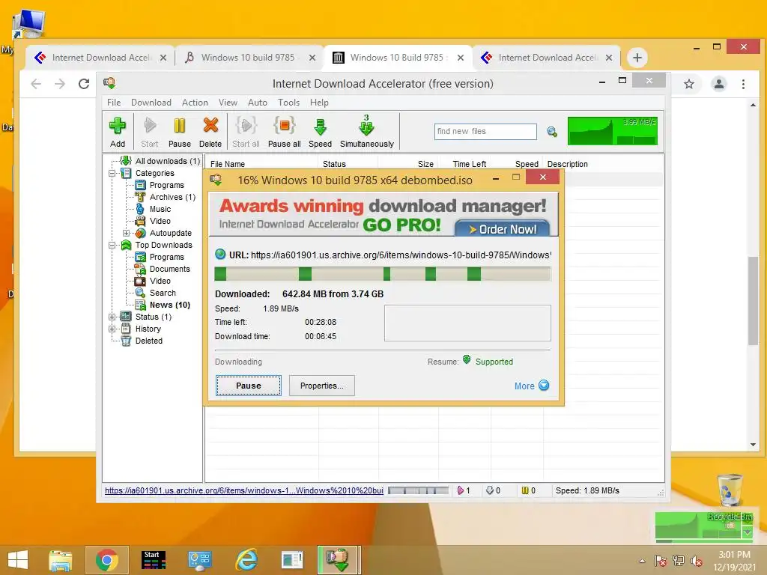Select Documents under Top Downloads
The image size is (767, 575).
tap(170, 269)
